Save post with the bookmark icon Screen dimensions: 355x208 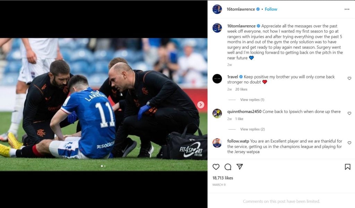pyautogui.click(x=347, y=167)
